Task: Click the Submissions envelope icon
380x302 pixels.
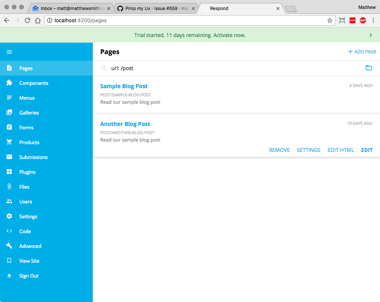Action: 9,157
